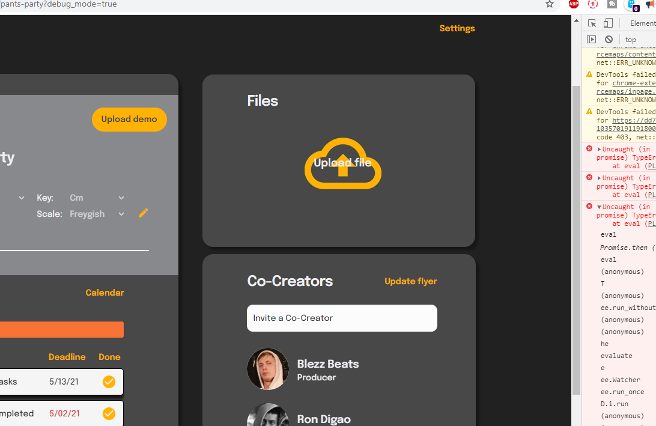This screenshot has height=426, width=656.
Task: Click the browser address bar URL
Action: pos(59,4)
